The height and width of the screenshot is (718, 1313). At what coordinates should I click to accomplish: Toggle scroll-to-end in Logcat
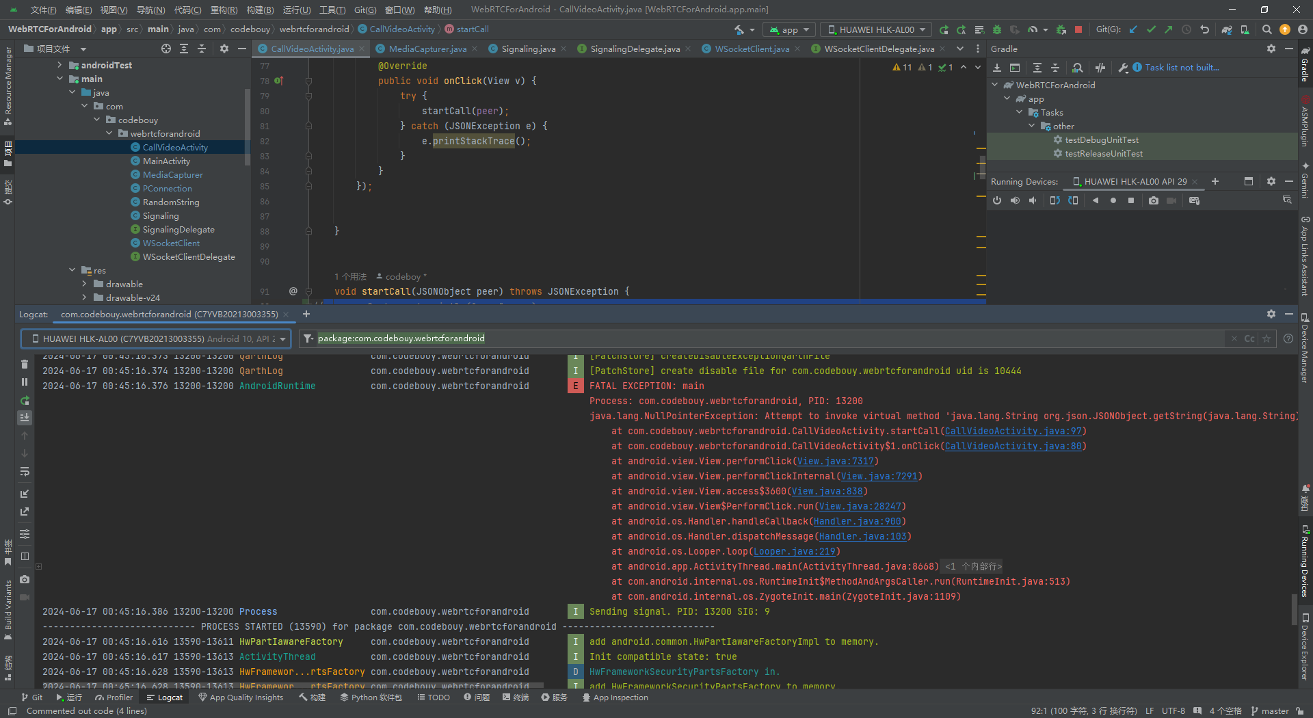(25, 418)
